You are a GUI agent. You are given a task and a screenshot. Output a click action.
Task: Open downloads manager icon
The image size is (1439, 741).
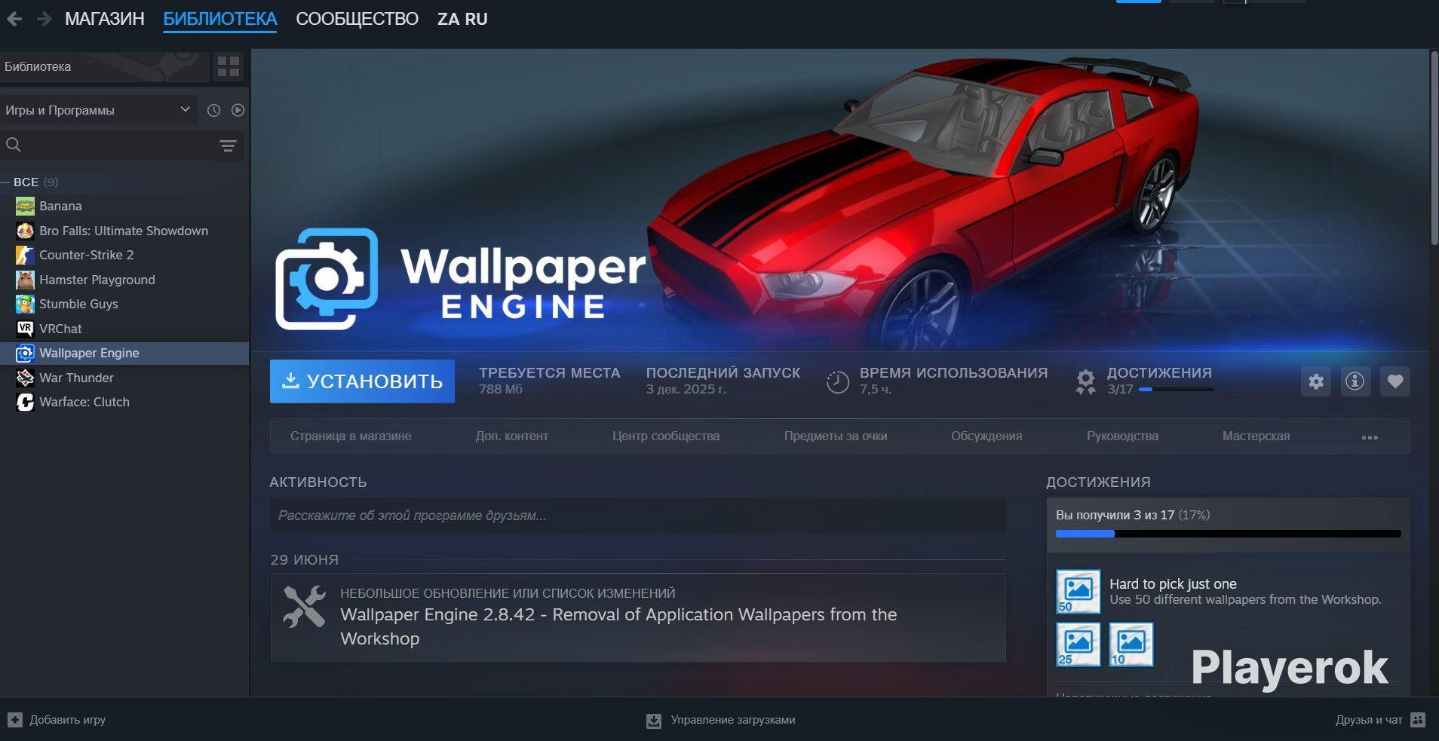click(x=654, y=721)
